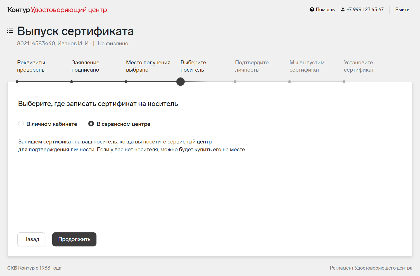420x276 pixels.
Task: Click the 'Выпуск сертификата' page heading
Action: point(75,31)
